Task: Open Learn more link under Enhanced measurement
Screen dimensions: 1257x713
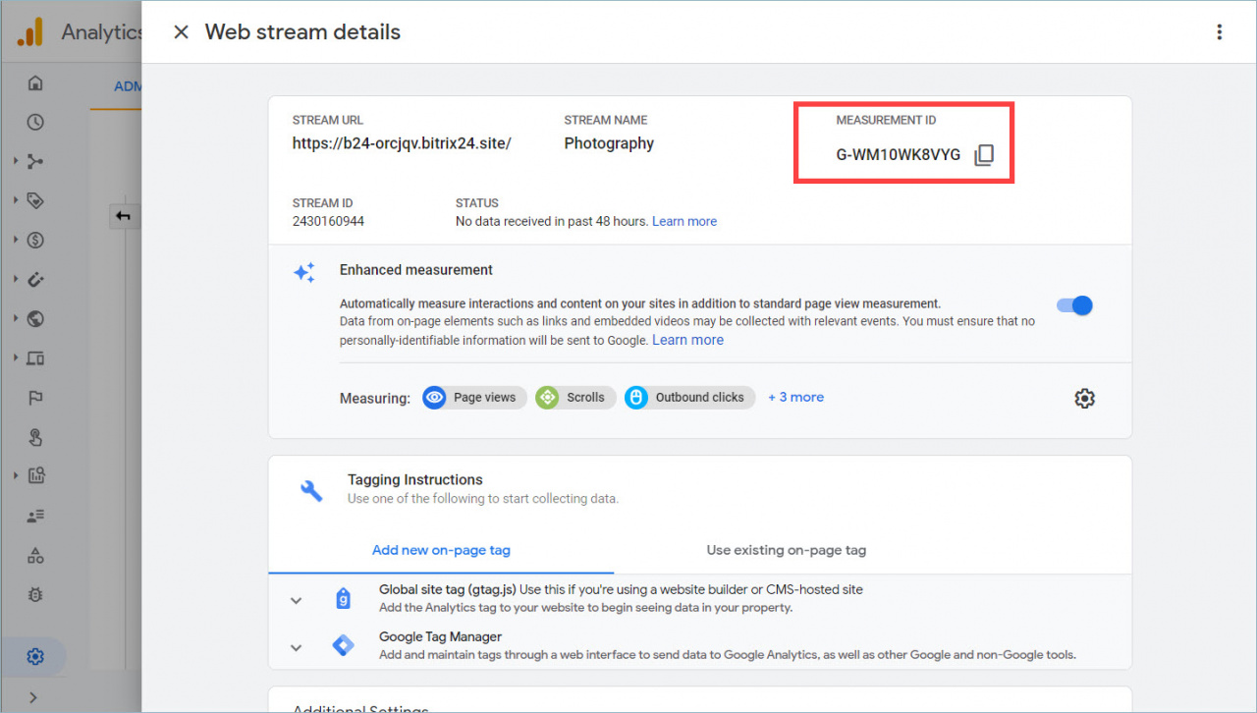Action: click(687, 340)
